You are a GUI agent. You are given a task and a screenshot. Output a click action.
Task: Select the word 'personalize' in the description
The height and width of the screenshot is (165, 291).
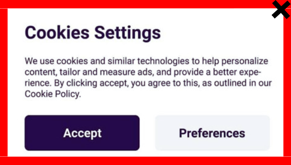click(x=245, y=61)
